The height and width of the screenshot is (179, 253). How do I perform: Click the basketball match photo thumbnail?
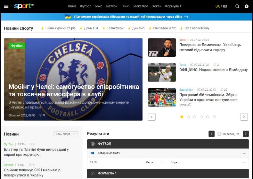point(162,98)
